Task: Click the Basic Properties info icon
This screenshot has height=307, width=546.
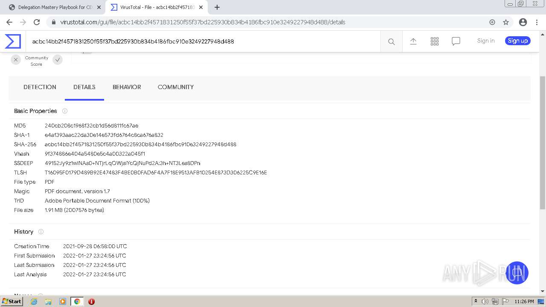Action: [x=65, y=111]
